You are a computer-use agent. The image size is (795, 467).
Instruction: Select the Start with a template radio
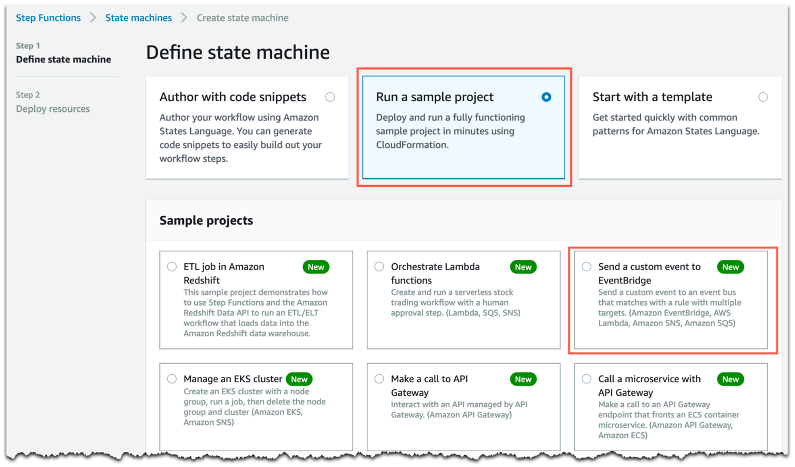(762, 97)
